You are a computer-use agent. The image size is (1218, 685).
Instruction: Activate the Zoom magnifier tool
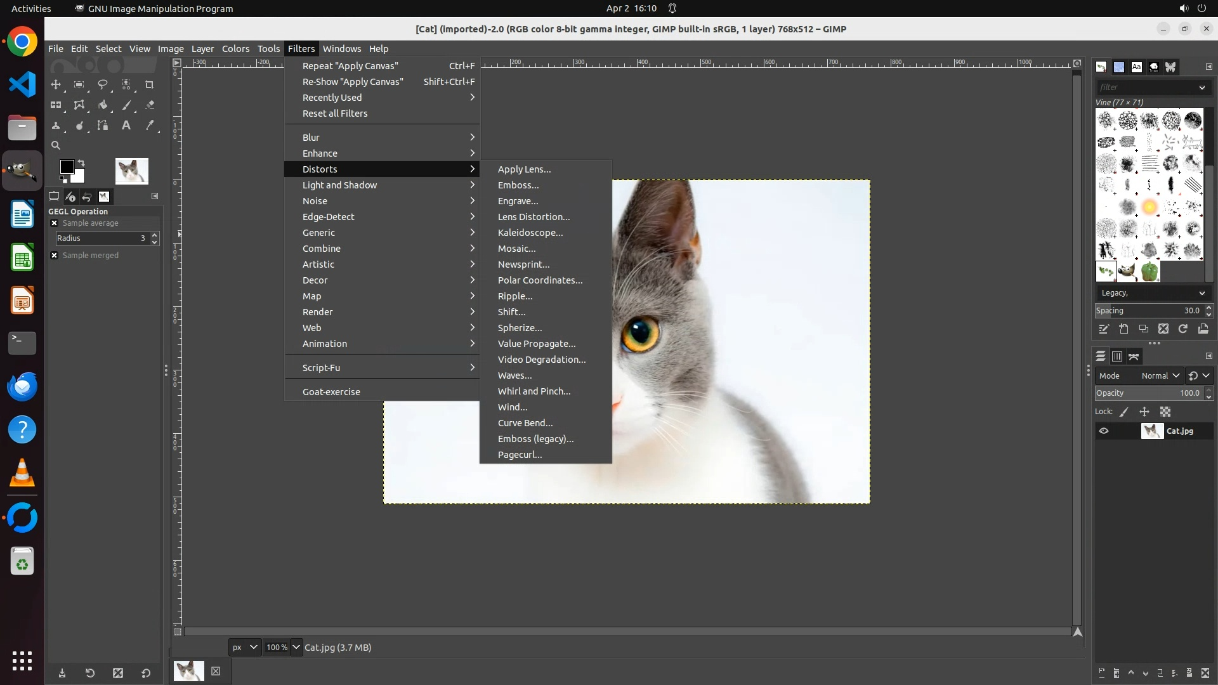(x=56, y=145)
